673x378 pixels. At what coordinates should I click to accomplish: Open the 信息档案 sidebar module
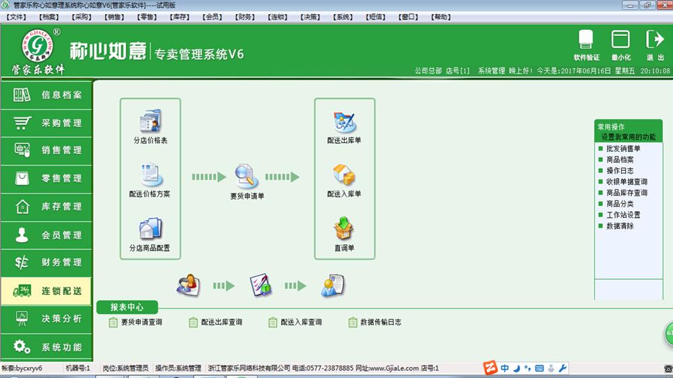click(x=47, y=95)
